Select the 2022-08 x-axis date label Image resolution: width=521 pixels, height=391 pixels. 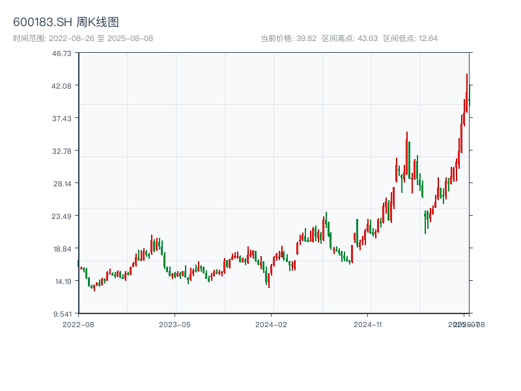pyautogui.click(x=78, y=324)
